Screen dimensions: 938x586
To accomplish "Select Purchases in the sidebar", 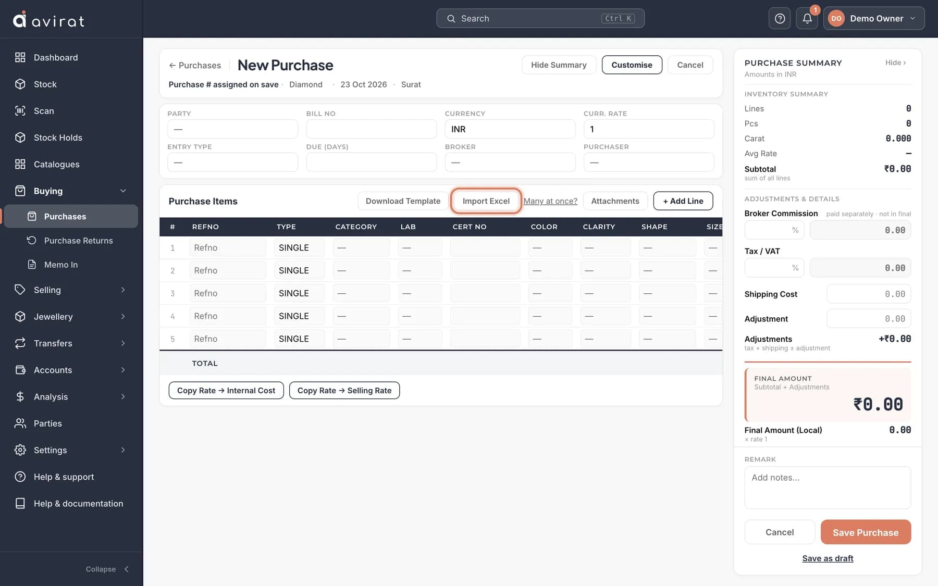I will click(x=71, y=216).
